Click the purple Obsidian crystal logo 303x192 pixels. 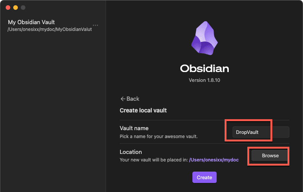pyautogui.click(x=204, y=39)
